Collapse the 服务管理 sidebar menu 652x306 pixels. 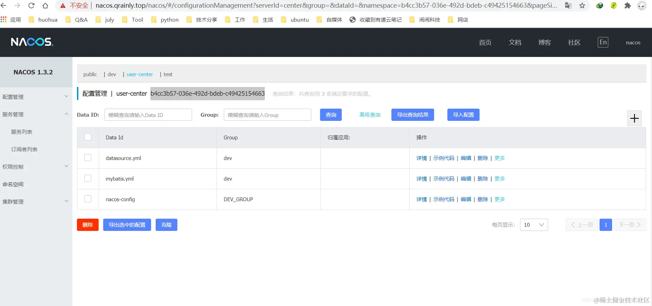click(x=36, y=114)
